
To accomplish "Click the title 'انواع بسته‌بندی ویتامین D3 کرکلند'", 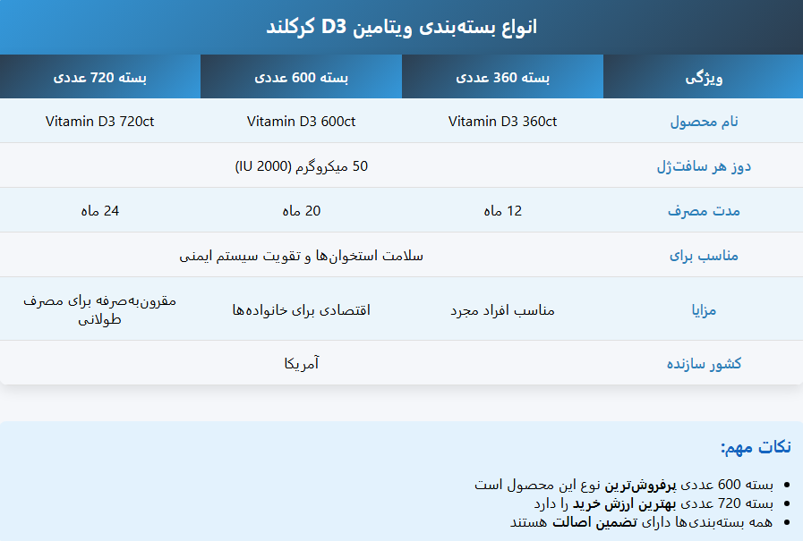I will (401, 27).
